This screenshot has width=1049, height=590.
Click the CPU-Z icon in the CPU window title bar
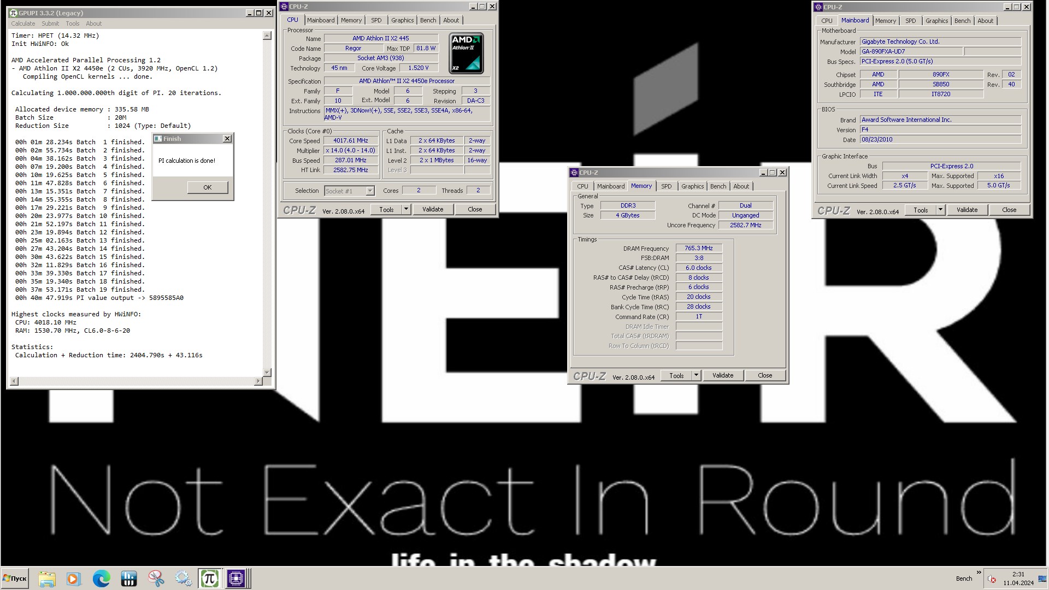point(284,7)
